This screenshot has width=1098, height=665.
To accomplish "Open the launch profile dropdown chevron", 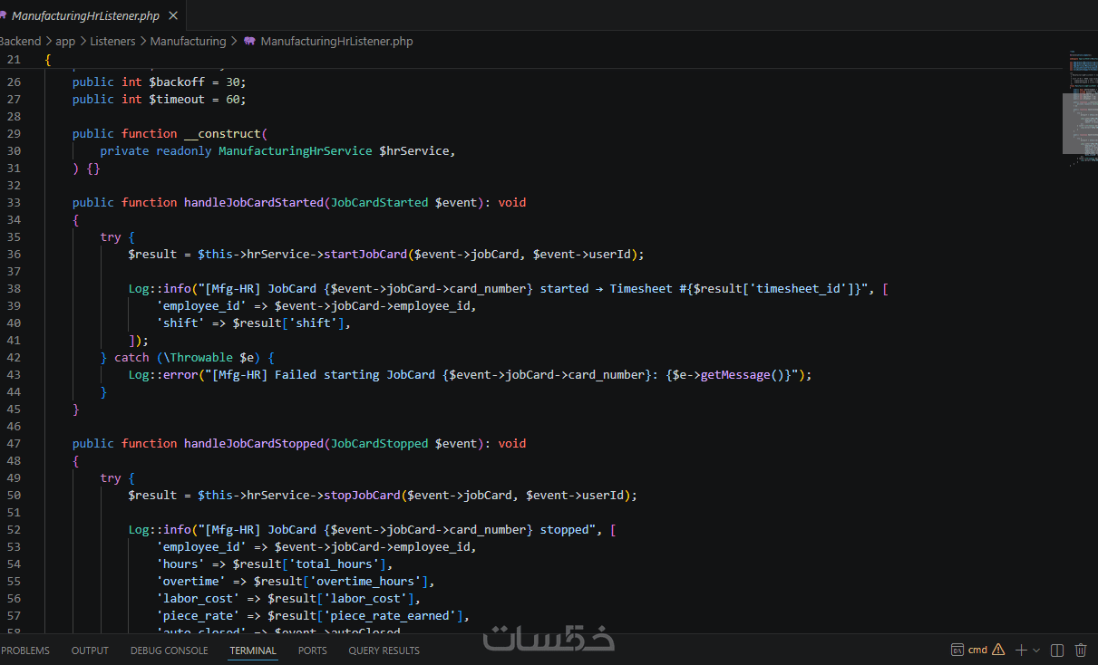I will [1036, 651].
